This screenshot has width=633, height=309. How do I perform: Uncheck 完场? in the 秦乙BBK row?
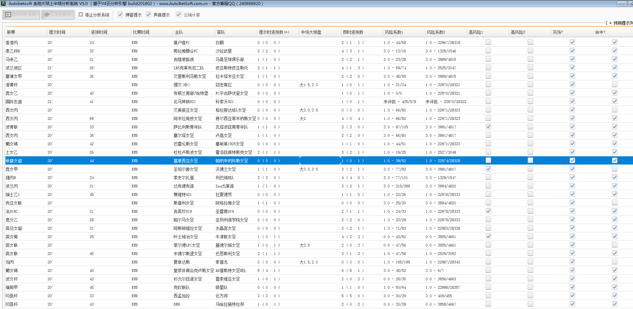click(572, 51)
